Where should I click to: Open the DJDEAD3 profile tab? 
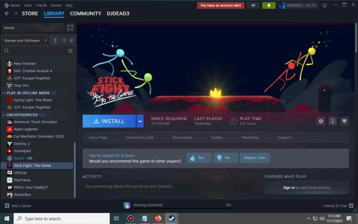click(x=118, y=13)
